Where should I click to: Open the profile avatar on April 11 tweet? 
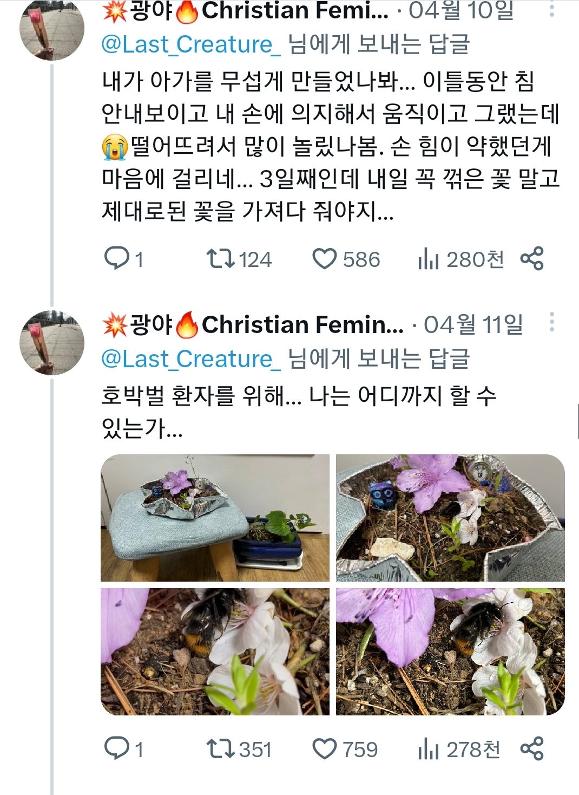52,343
